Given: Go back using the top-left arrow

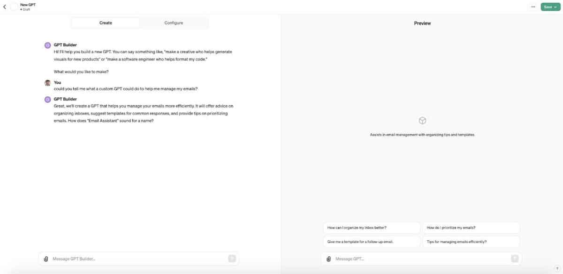Looking at the screenshot, I should click(5, 7).
